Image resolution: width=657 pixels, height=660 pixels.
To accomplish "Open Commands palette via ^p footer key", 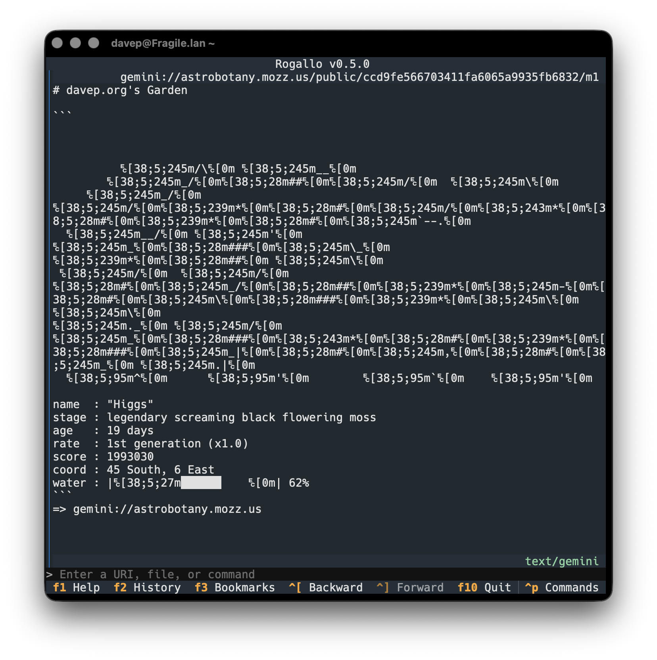I will (561, 587).
